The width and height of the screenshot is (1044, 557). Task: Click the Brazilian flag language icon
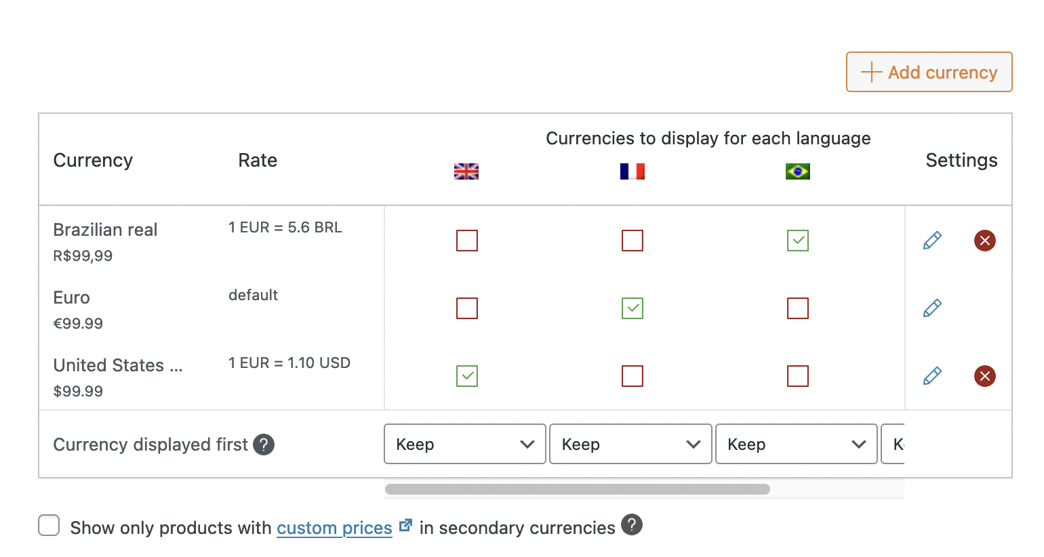[797, 171]
